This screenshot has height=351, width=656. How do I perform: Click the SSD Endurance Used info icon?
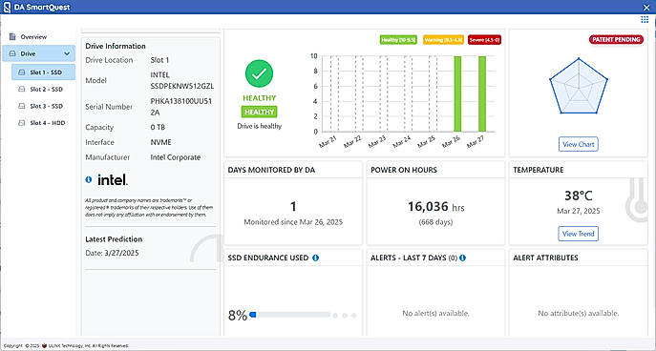tap(315, 258)
